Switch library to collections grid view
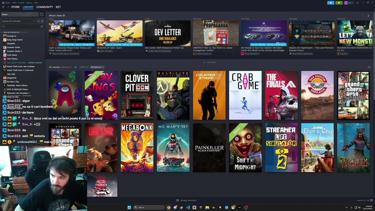The height and width of the screenshot is (211, 375). click(42, 14)
